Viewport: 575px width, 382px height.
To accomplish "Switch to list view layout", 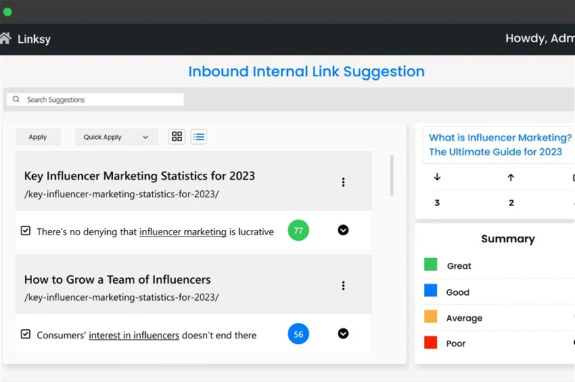I will (199, 137).
